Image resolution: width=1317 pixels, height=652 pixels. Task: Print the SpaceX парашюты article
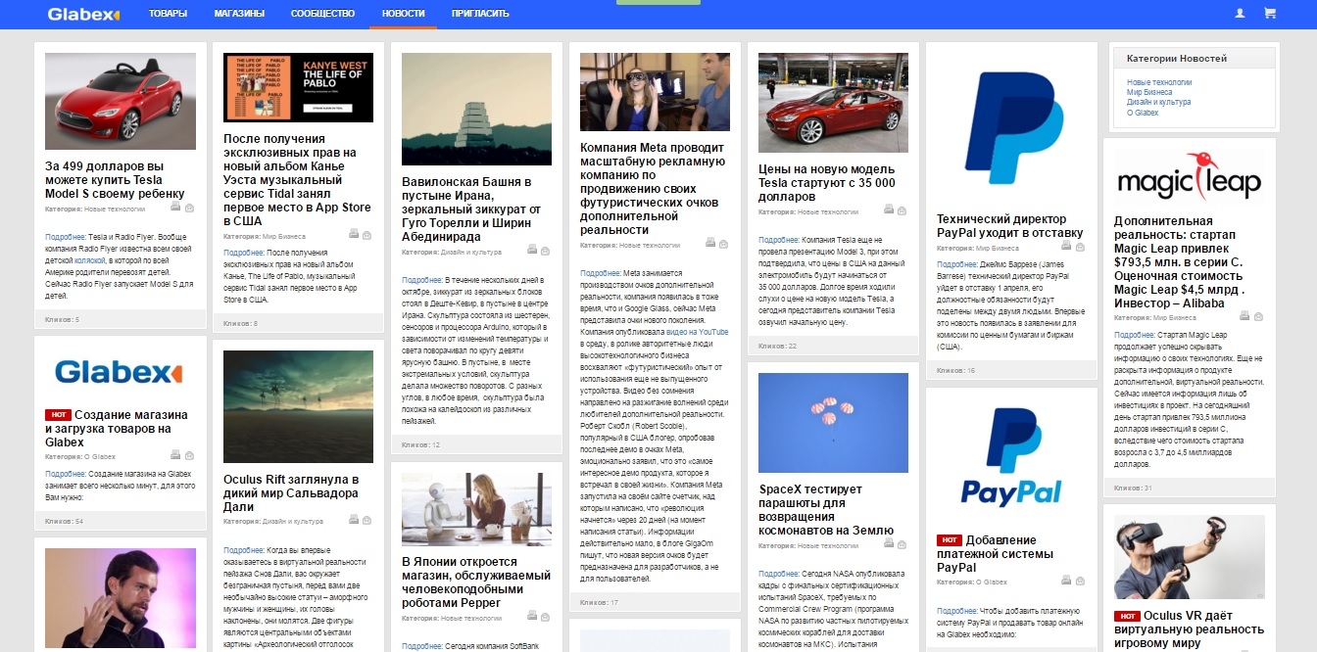889,544
